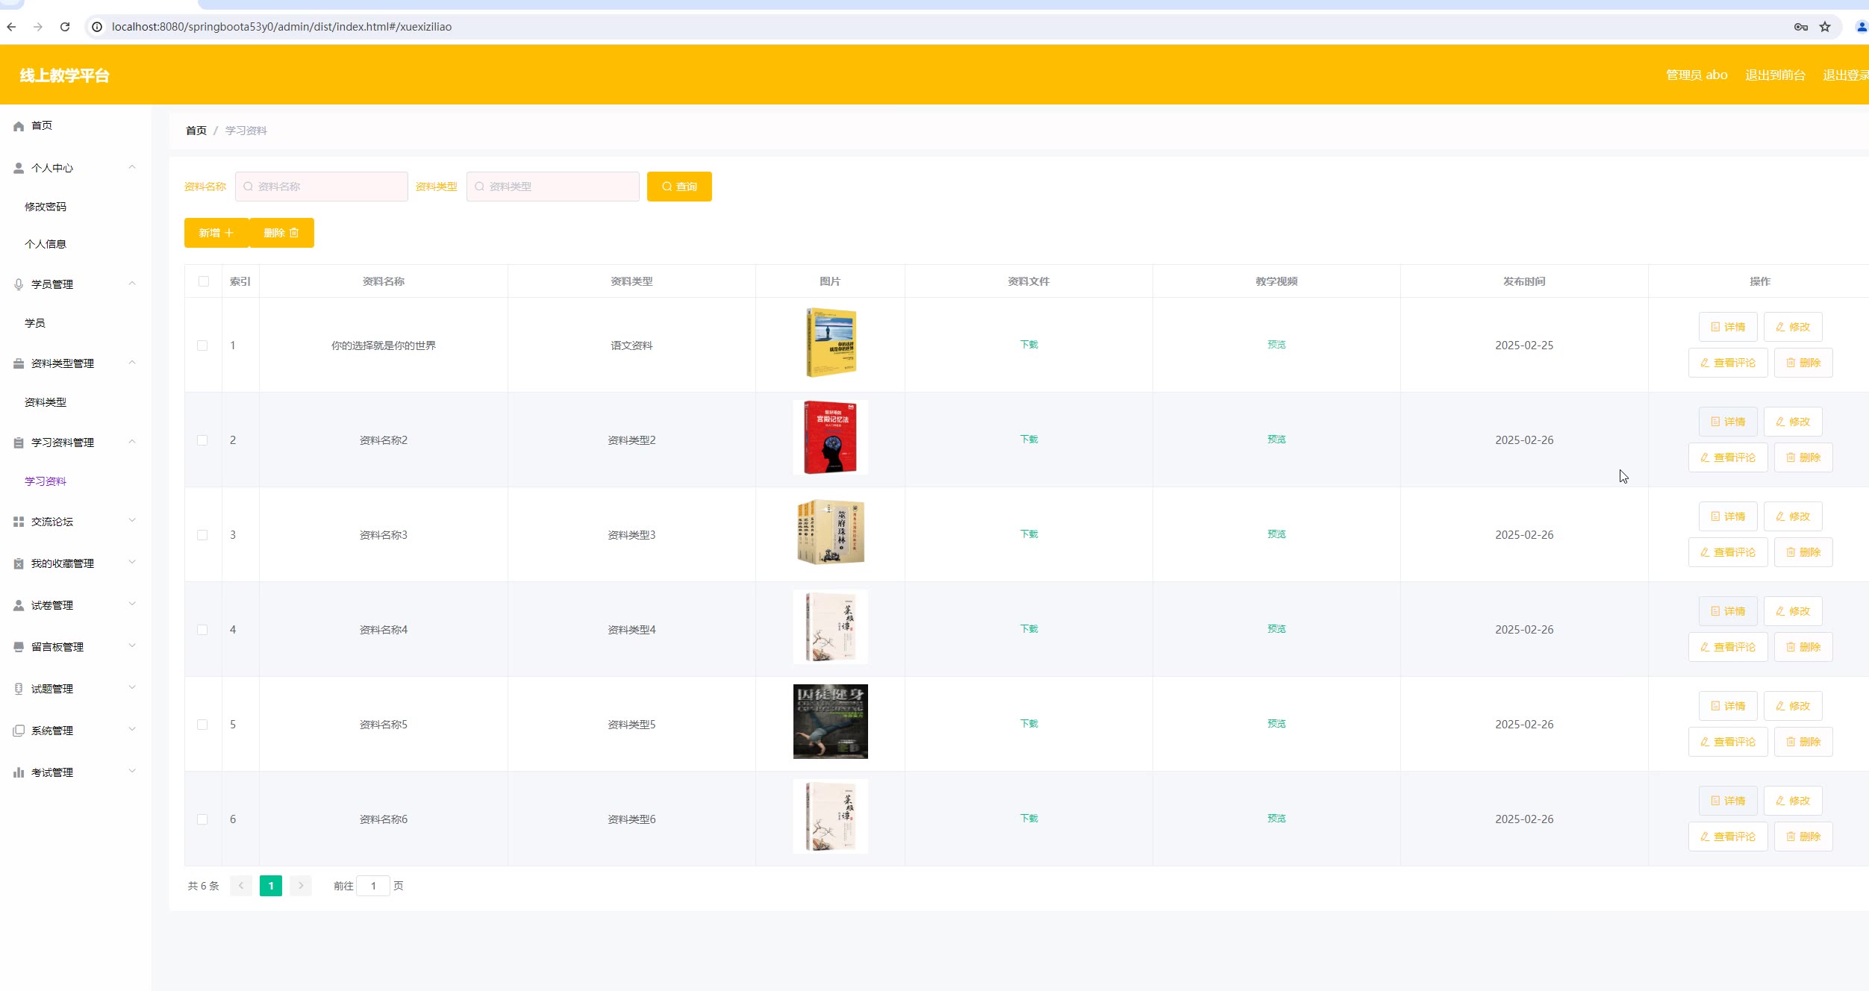1869x991 pixels.
Task: Click 删除 trash button for 资料名称3
Action: (1803, 552)
